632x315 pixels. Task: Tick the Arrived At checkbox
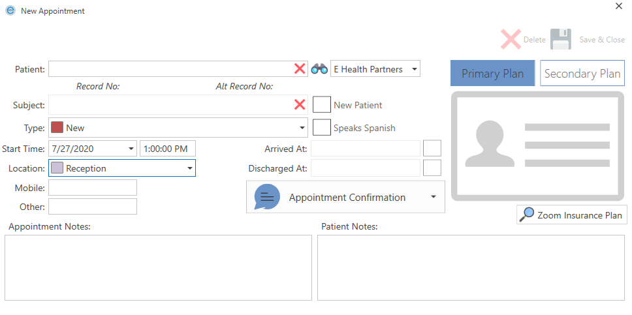pyautogui.click(x=432, y=148)
